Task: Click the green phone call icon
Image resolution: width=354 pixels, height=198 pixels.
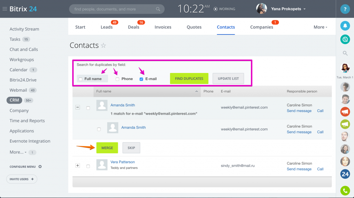Action: pos(345,191)
